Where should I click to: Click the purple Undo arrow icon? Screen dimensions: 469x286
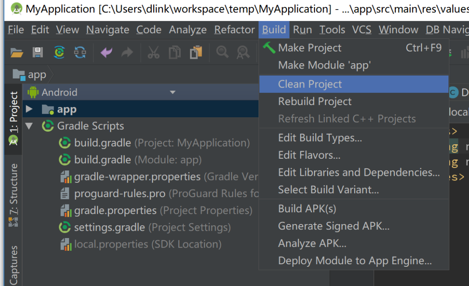106,53
